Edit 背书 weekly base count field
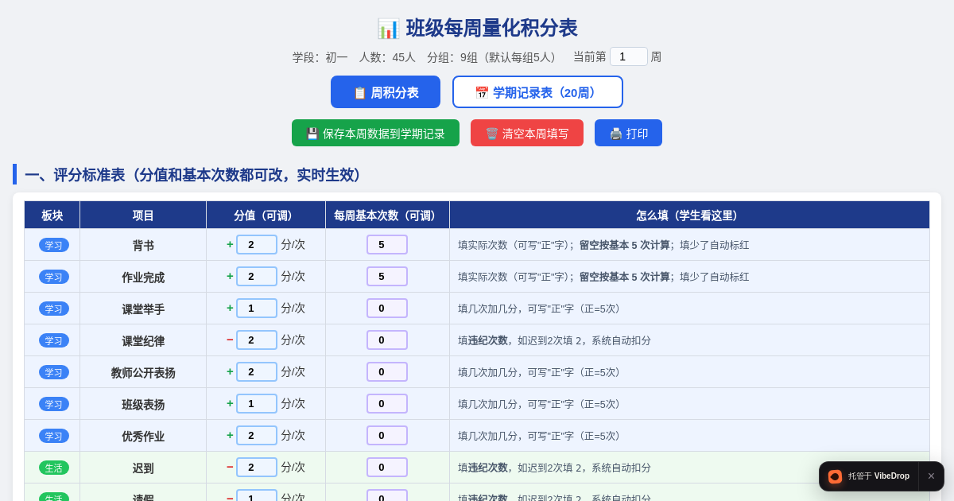Image resolution: width=954 pixels, height=501 pixels. coord(387,244)
